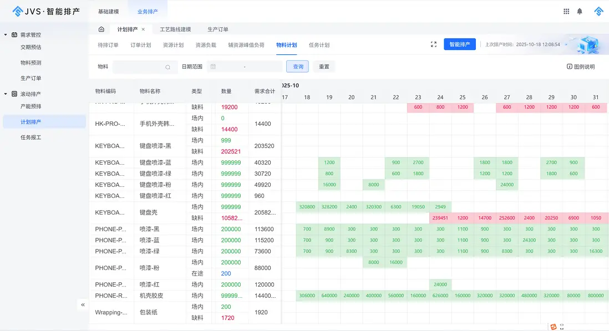Open 物料预测 in sidebar
Image resolution: width=609 pixels, height=331 pixels.
[x=31, y=63]
